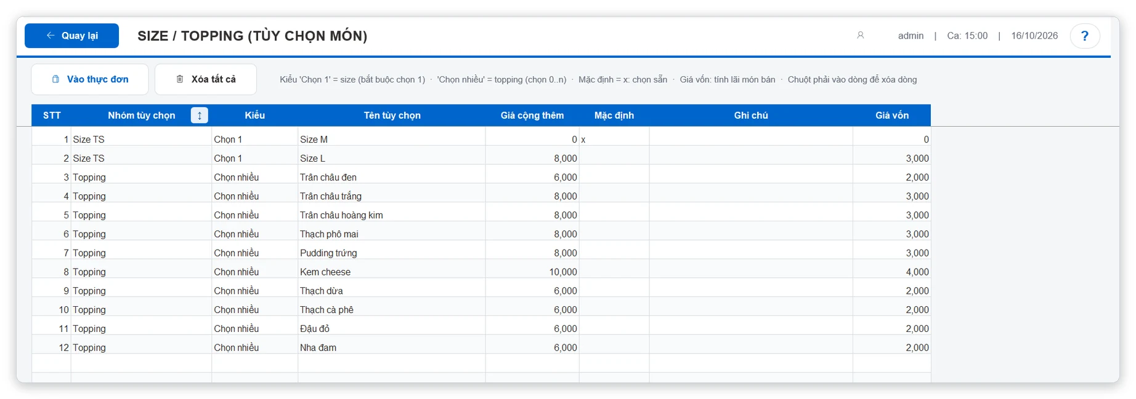Go back with the Quay lại button
Image resolution: width=1136 pixels, height=399 pixels.
pyautogui.click(x=71, y=36)
